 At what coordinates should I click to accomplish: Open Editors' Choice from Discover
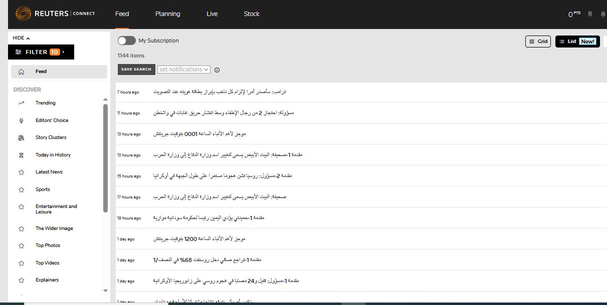(21, 120)
